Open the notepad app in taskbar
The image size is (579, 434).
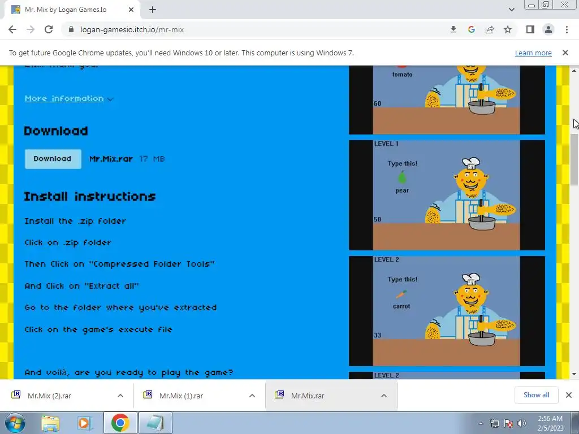point(155,423)
